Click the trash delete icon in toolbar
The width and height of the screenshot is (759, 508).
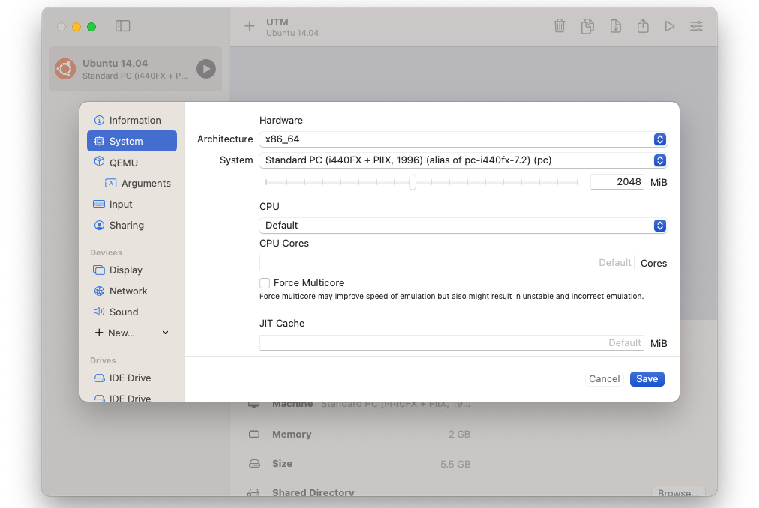(x=559, y=26)
